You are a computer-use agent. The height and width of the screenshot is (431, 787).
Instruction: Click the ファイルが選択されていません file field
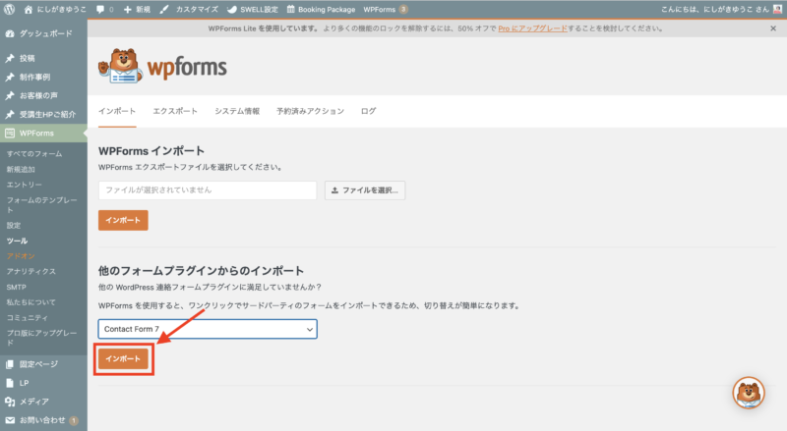click(208, 190)
